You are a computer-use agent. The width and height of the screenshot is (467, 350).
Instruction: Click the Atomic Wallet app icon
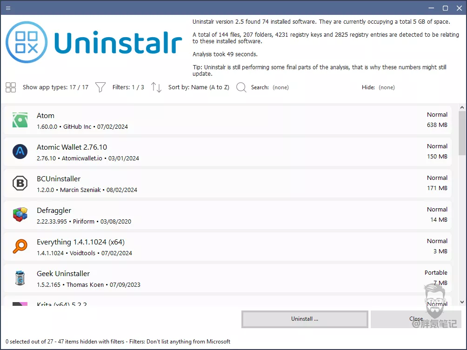[20, 152]
